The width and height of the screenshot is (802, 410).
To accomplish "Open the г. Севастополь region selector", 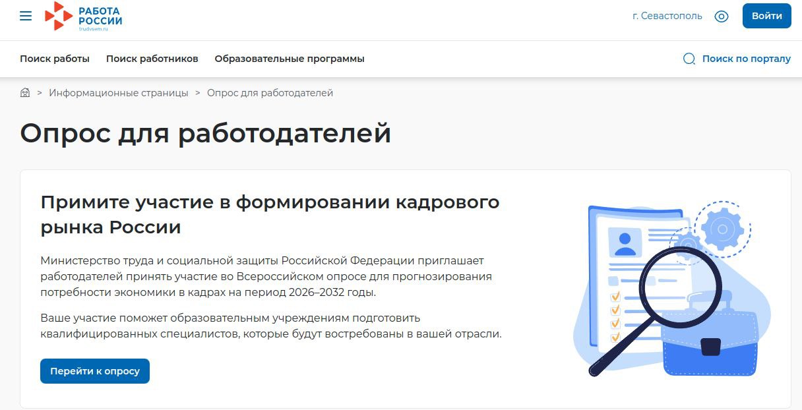I will click(667, 16).
